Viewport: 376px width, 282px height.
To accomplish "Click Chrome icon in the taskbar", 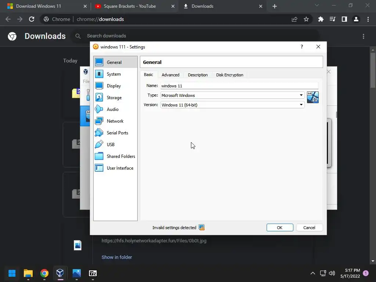I will tap(44, 273).
